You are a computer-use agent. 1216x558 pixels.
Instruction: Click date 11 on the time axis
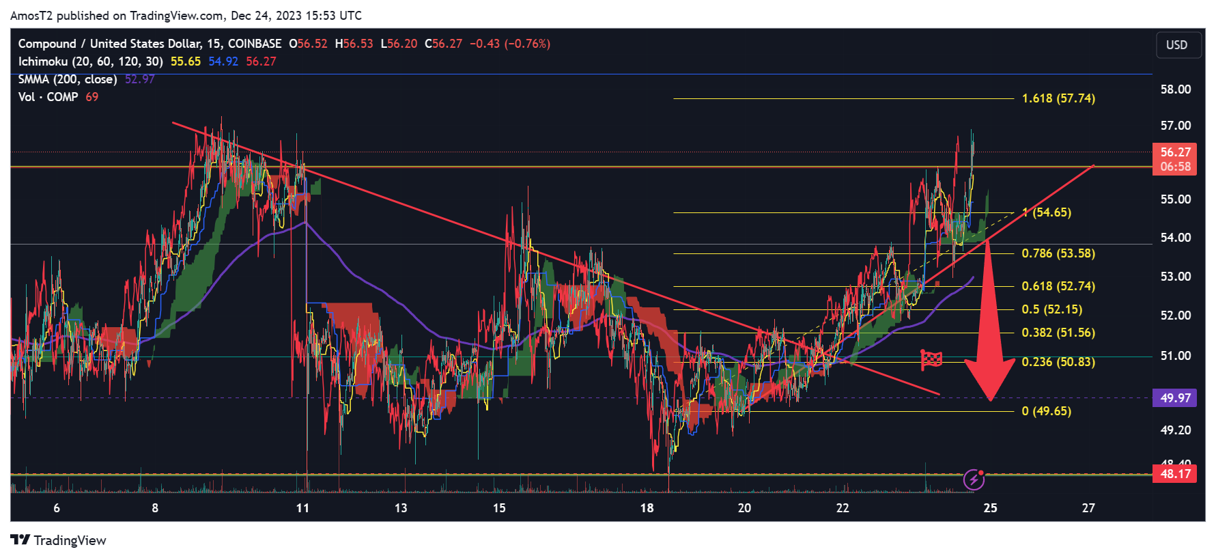(302, 508)
